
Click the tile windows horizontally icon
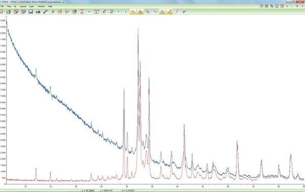261,6
